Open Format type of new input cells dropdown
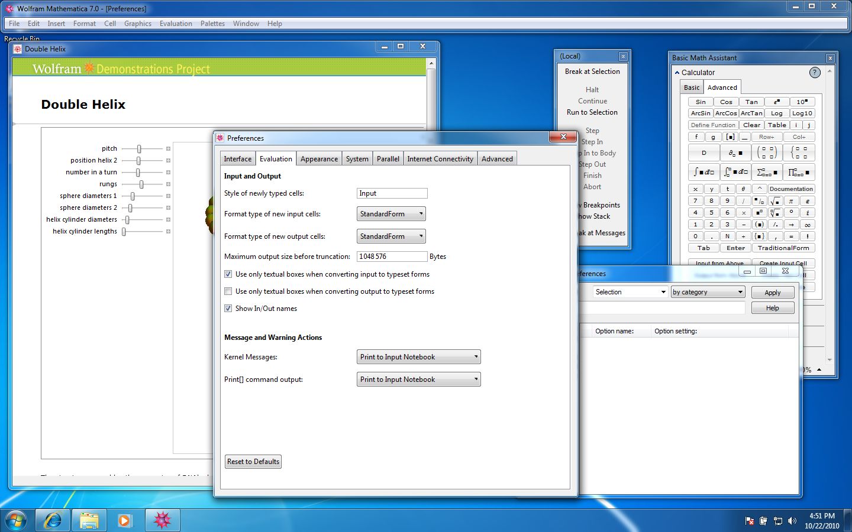This screenshot has width=852, height=532. click(391, 214)
